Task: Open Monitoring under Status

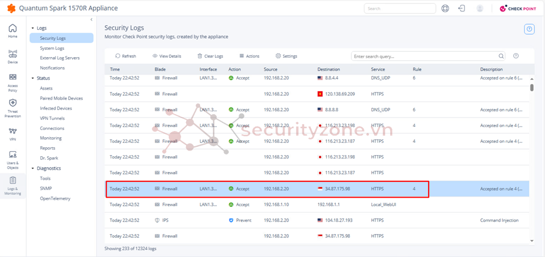Action: click(x=51, y=138)
